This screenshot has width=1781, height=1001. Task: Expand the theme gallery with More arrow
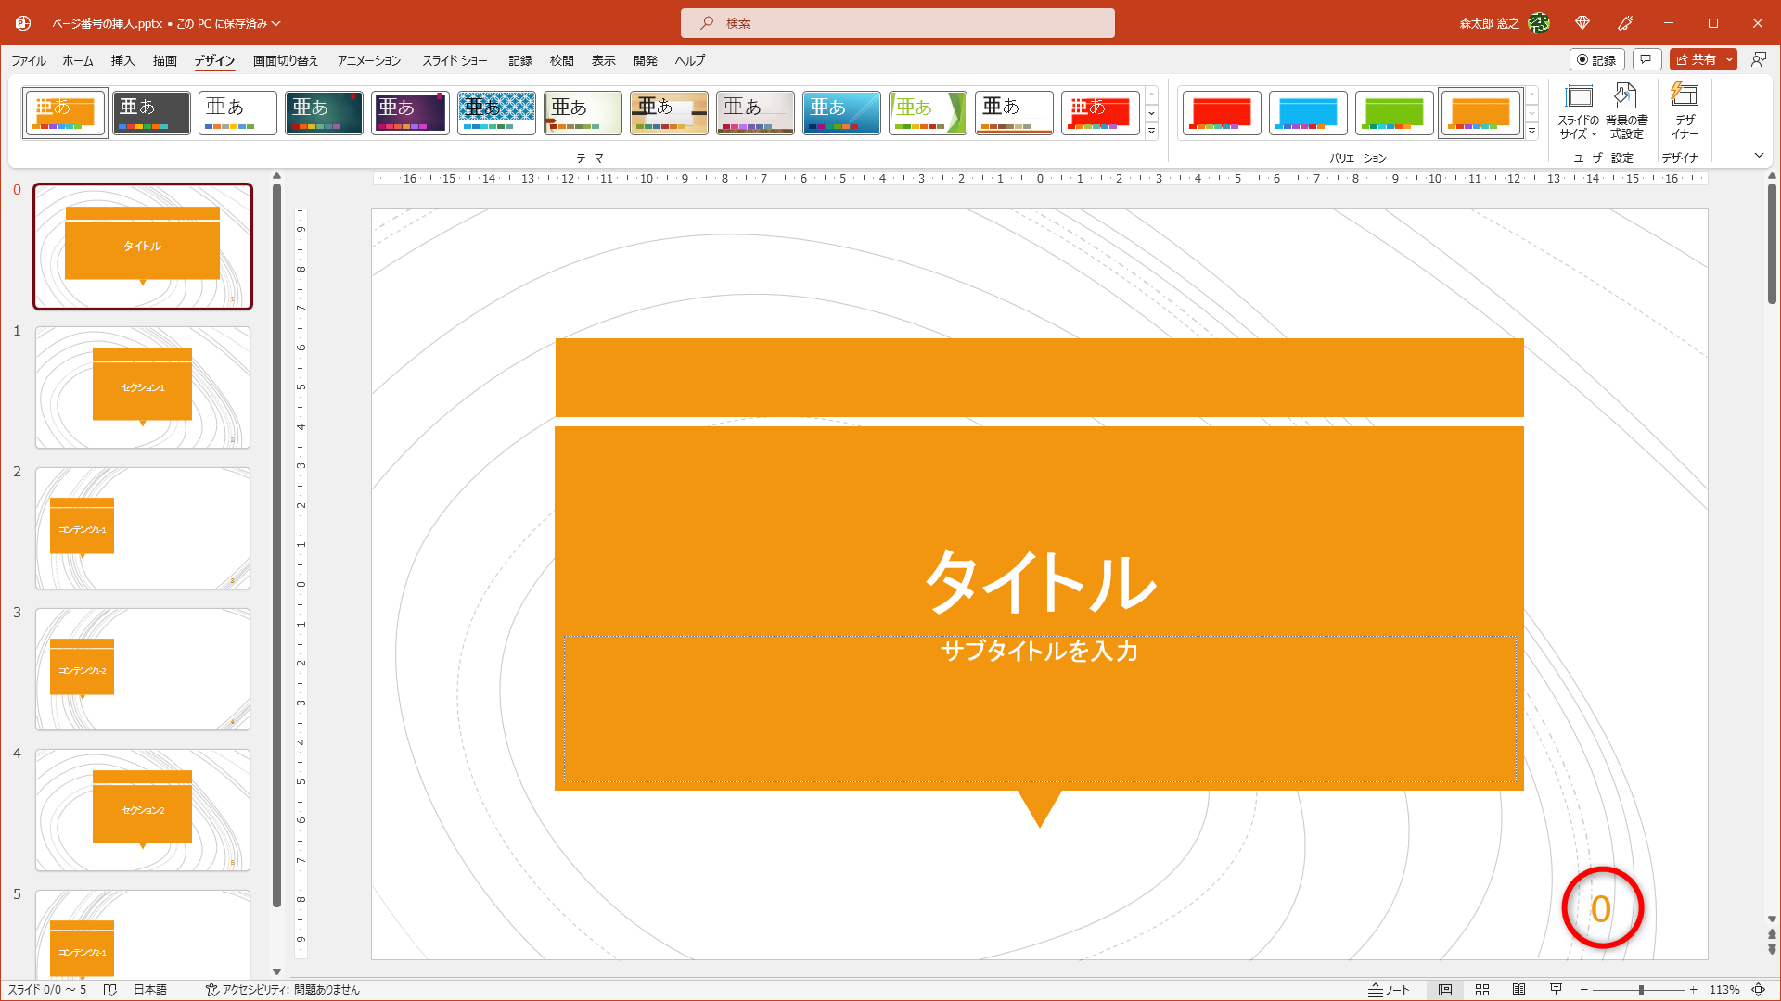pos(1151,133)
